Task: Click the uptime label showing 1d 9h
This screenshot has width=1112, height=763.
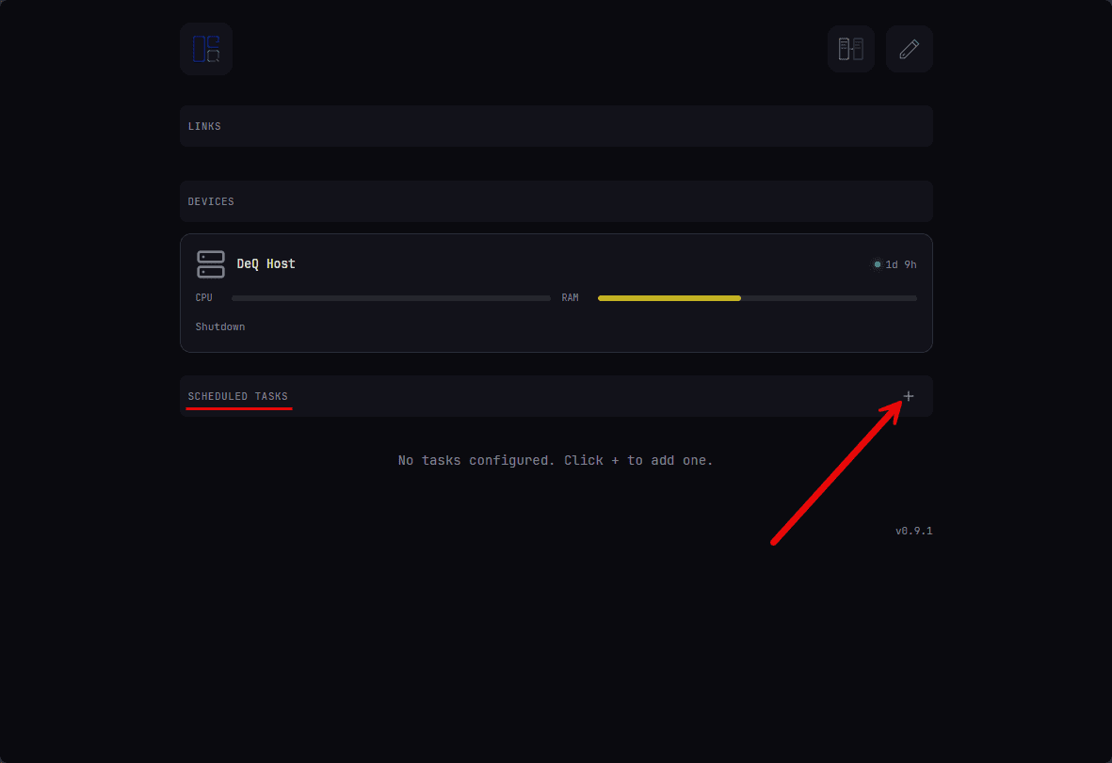Action: pos(901,264)
